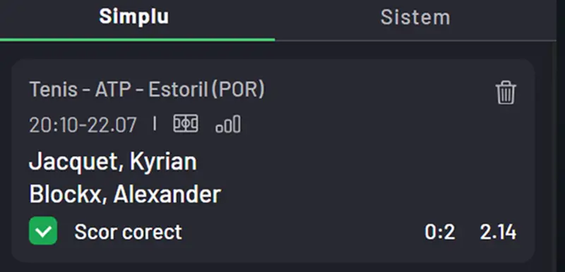
Task: Open player Blockx, Alexander
Action: pyautogui.click(x=125, y=194)
